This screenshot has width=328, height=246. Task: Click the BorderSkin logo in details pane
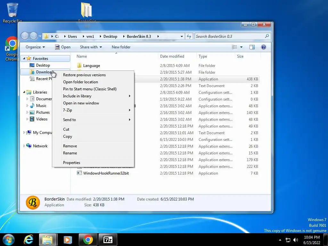coord(33,202)
